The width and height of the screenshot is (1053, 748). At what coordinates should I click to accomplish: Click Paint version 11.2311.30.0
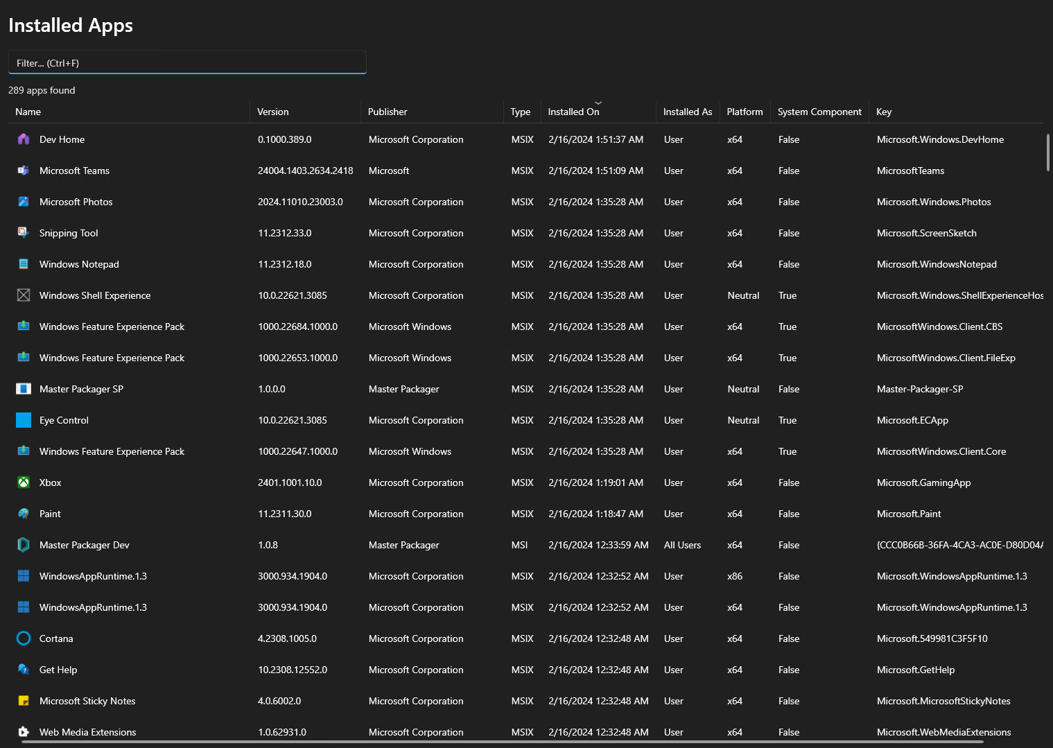click(285, 514)
